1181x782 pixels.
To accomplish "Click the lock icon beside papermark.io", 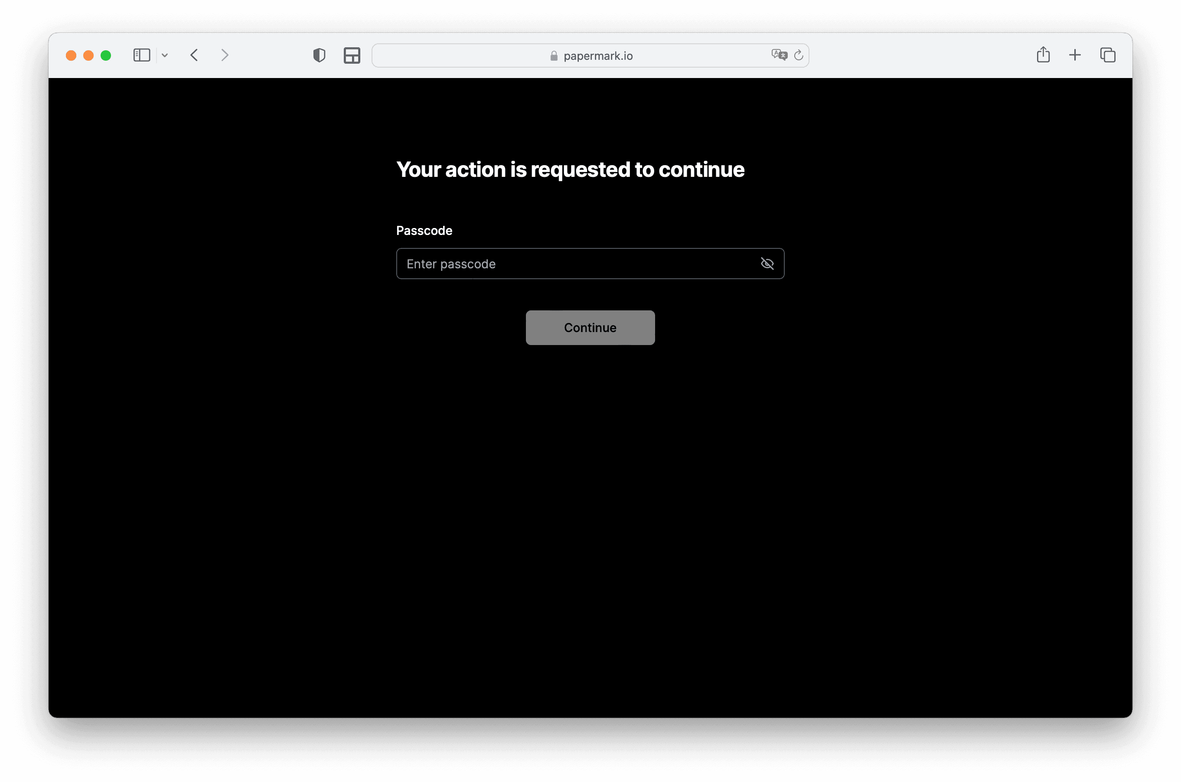I will [554, 56].
